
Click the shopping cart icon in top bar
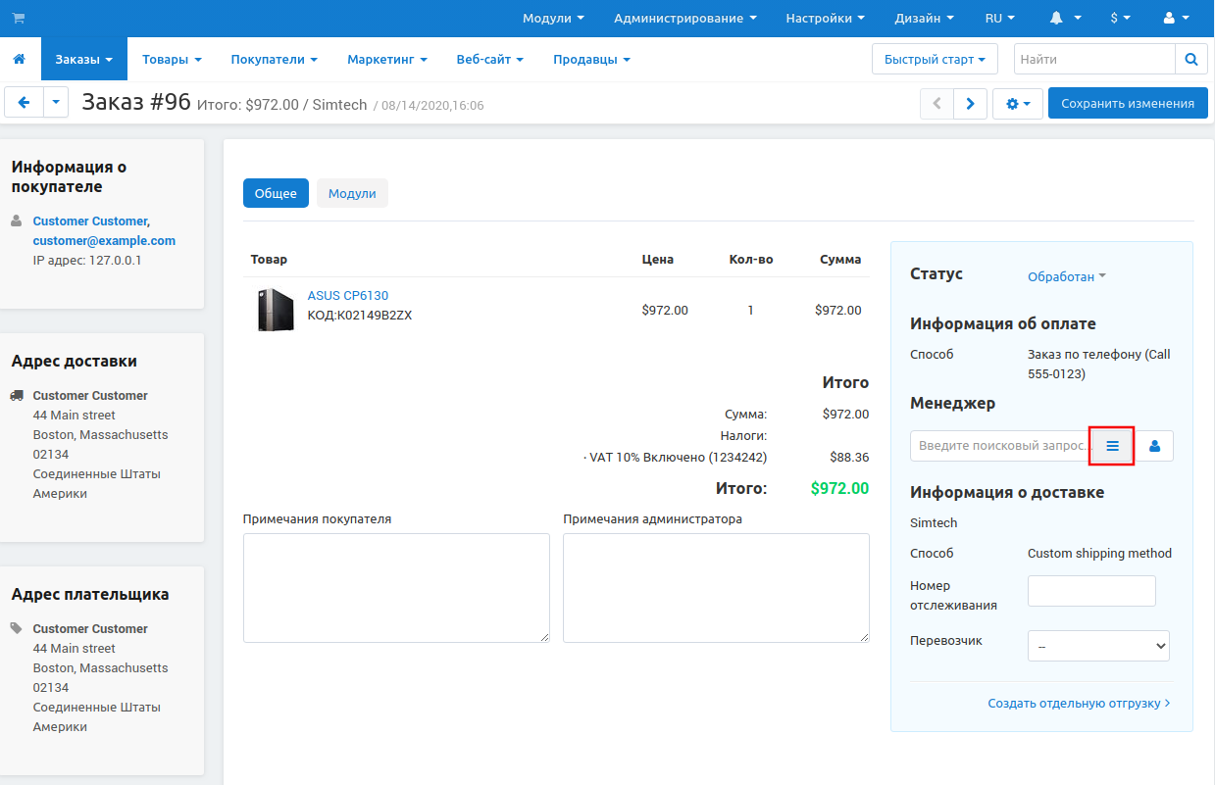(x=19, y=18)
